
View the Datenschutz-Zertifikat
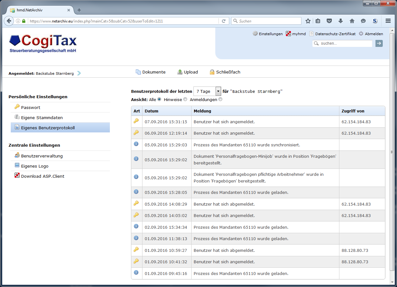pos(312,34)
